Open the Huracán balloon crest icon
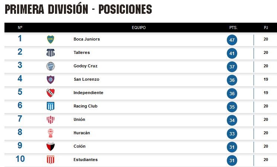 click(51, 133)
